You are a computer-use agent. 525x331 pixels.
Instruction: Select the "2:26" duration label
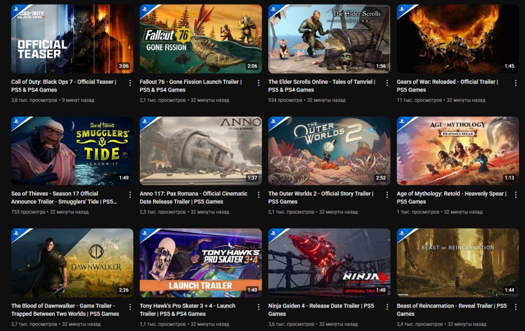123,290
